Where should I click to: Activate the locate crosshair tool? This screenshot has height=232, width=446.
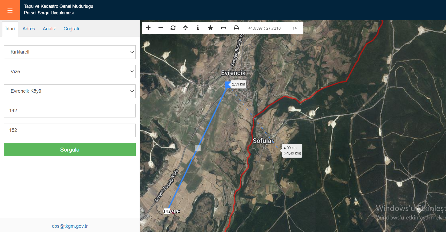pos(185,28)
